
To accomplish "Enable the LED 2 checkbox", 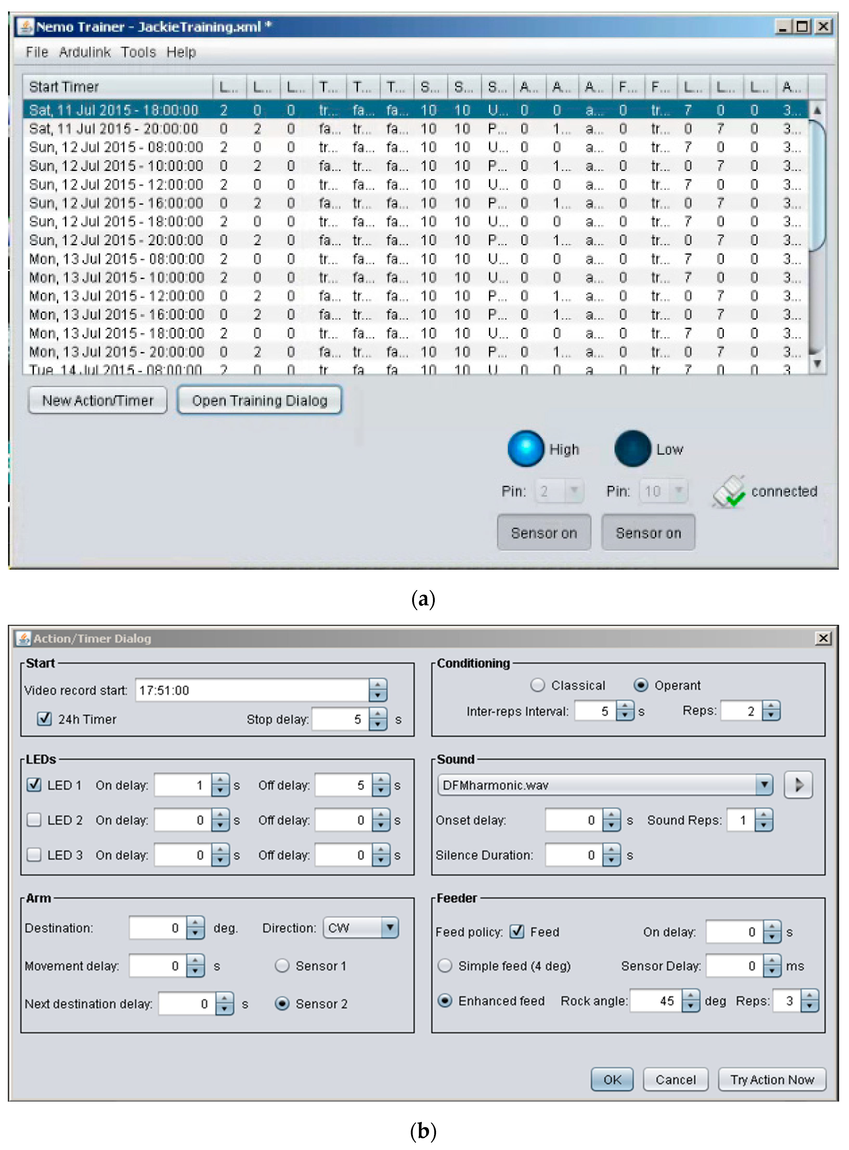I will click(34, 819).
